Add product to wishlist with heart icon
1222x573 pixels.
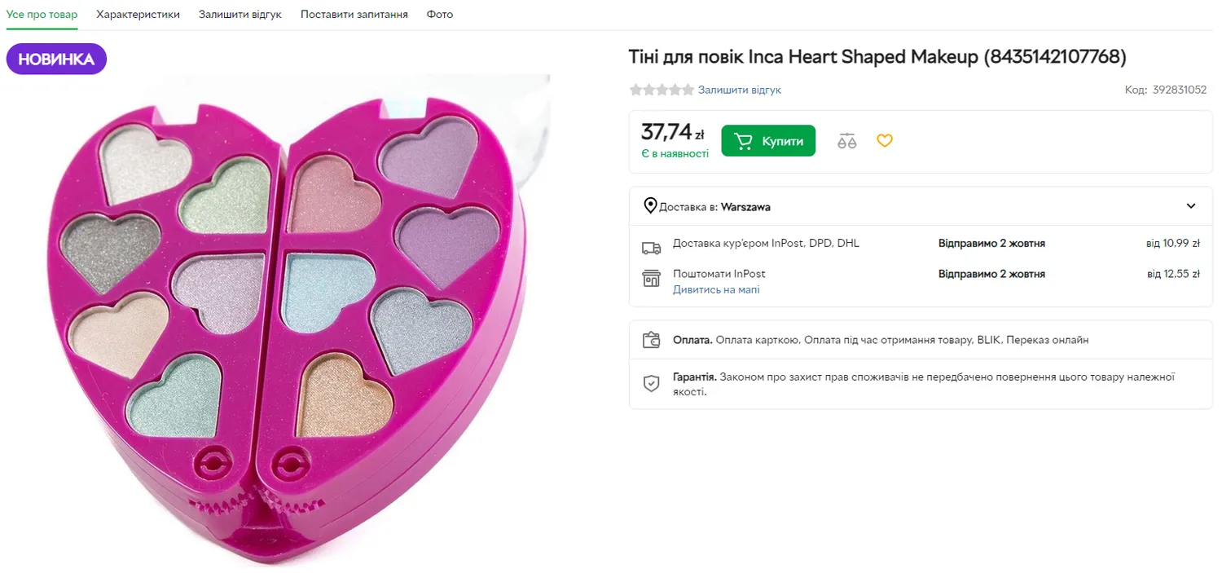[x=885, y=140]
